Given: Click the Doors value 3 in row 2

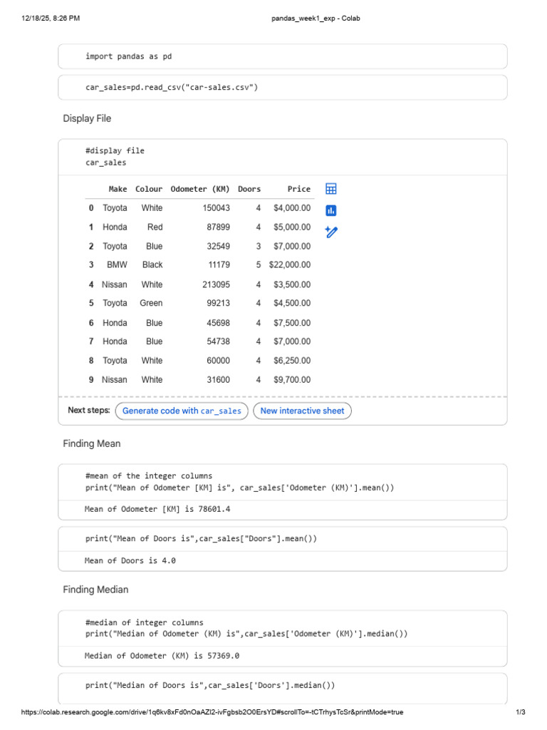Looking at the screenshot, I should (258, 246).
